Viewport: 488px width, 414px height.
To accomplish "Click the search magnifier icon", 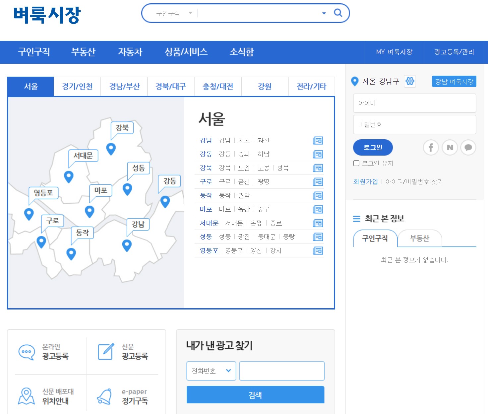I will [x=338, y=13].
